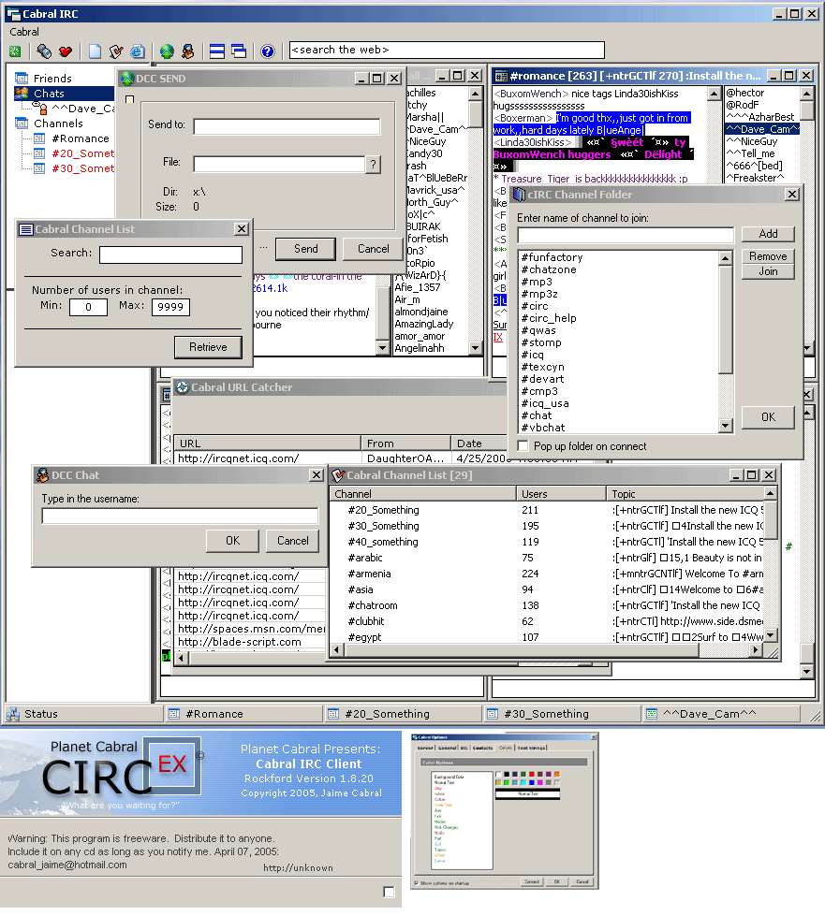This screenshot has width=825, height=916.
Task: Open favorites with the red heart icon
Action: pos(66,51)
